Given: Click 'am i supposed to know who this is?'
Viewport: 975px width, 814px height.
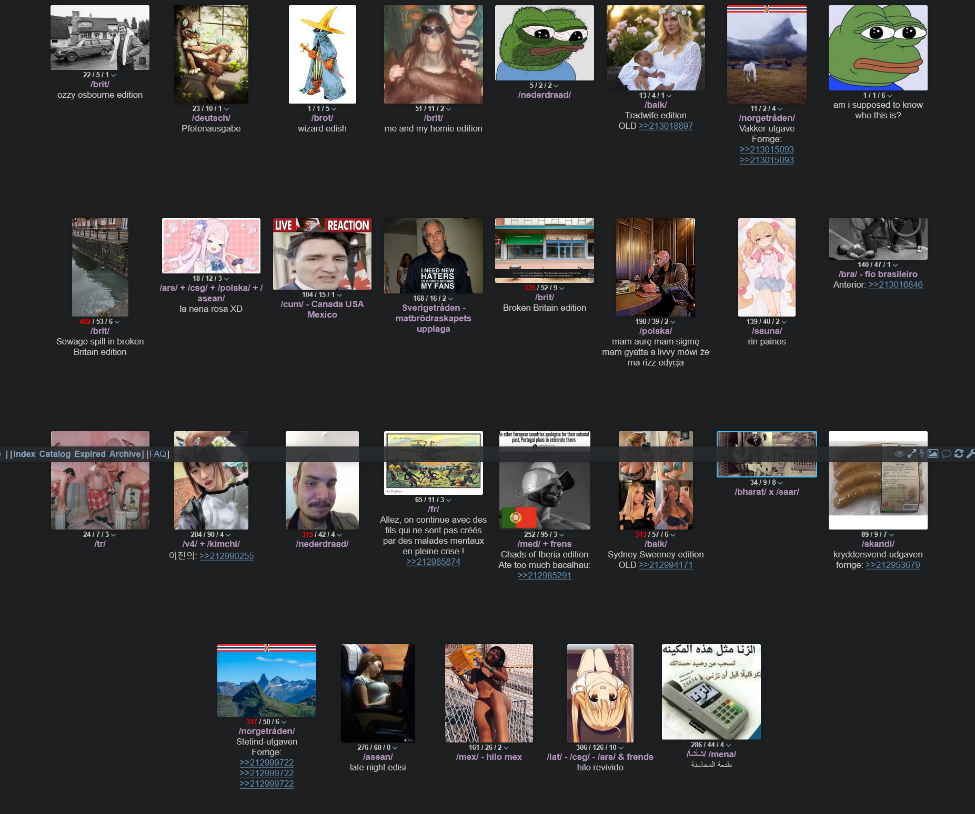Looking at the screenshot, I should (878, 110).
